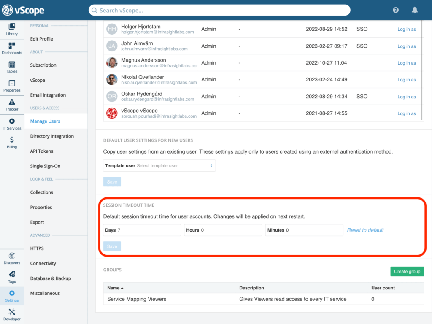This screenshot has height=324, width=432.
Task: Save the session timeout settings
Action: pos(112,246)
